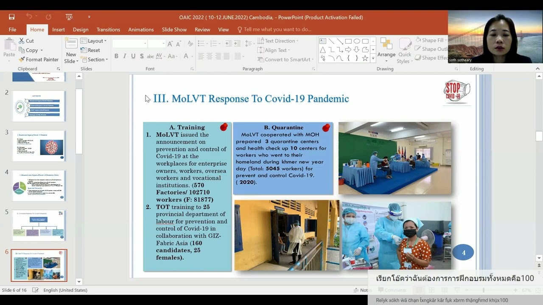Click the Reset slide icon
Viewport: 543px width, 305px height.
pyautogui.click(x=84, y=50)
